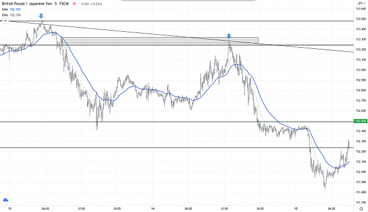Viewport: 368px width, 212px height.
Task: Select the gray shaded rectangle zone drawing
Action: coord(160,41)
